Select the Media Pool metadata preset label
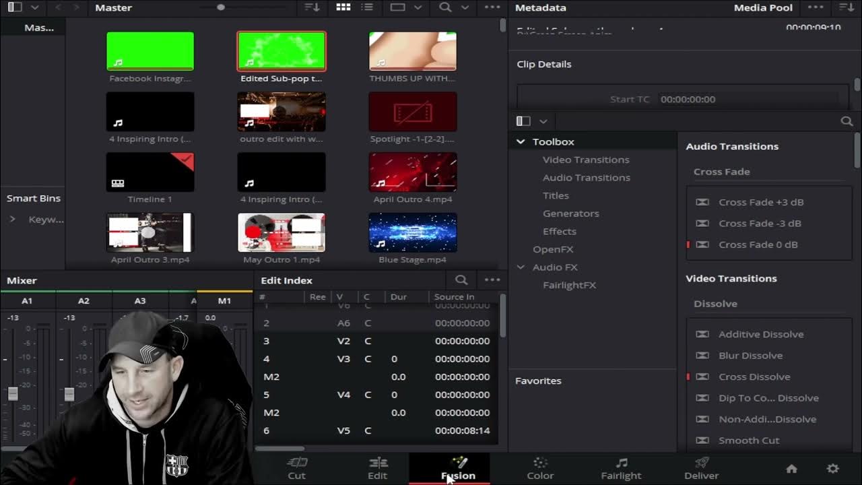This screenshot has height=485, width=862. click(763, 7)
